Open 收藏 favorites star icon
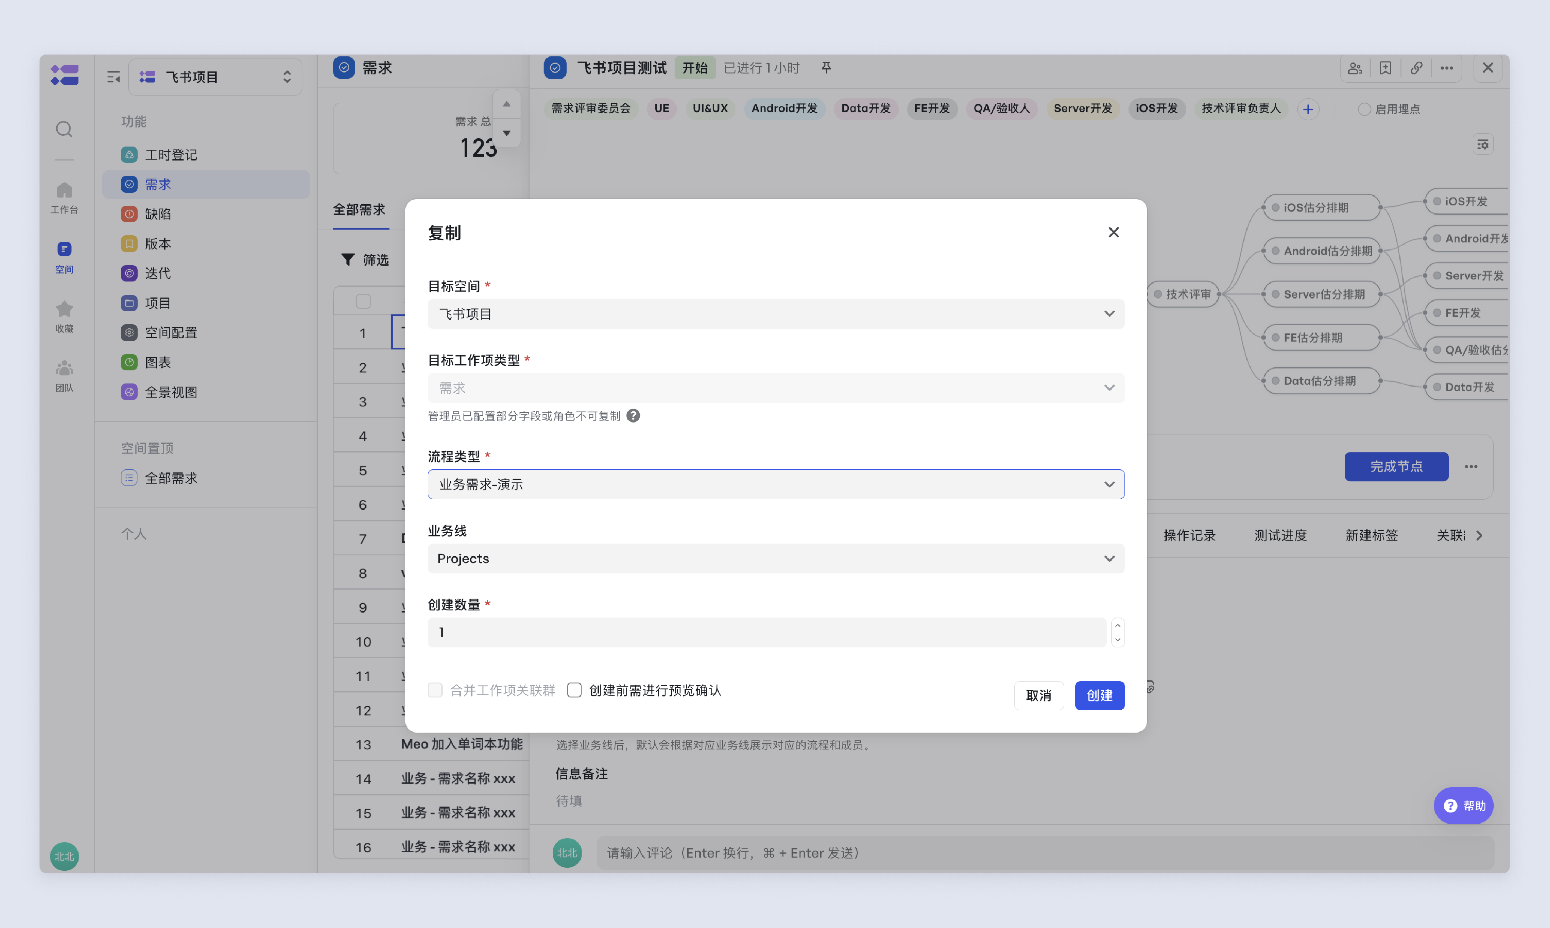Image resolution: width=1550 pixels, height=928 pixels. [64, 317]
